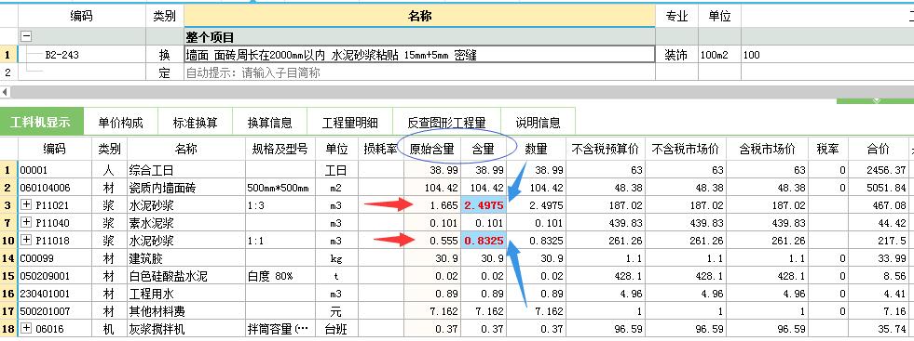Click the 含量 column header
This screenshot has height=341, width=914.
483,150
